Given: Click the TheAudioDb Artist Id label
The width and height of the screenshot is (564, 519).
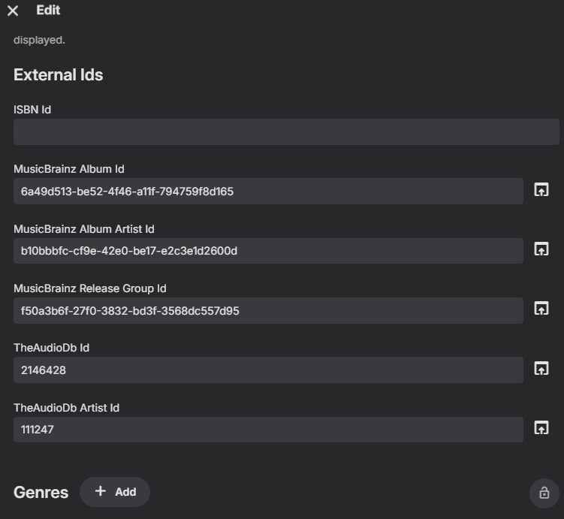Looking at the screenshot, I should 66,408.
